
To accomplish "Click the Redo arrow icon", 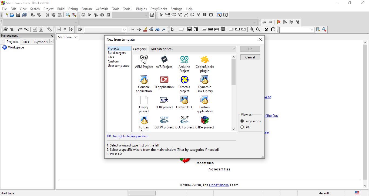I will 39,15.
